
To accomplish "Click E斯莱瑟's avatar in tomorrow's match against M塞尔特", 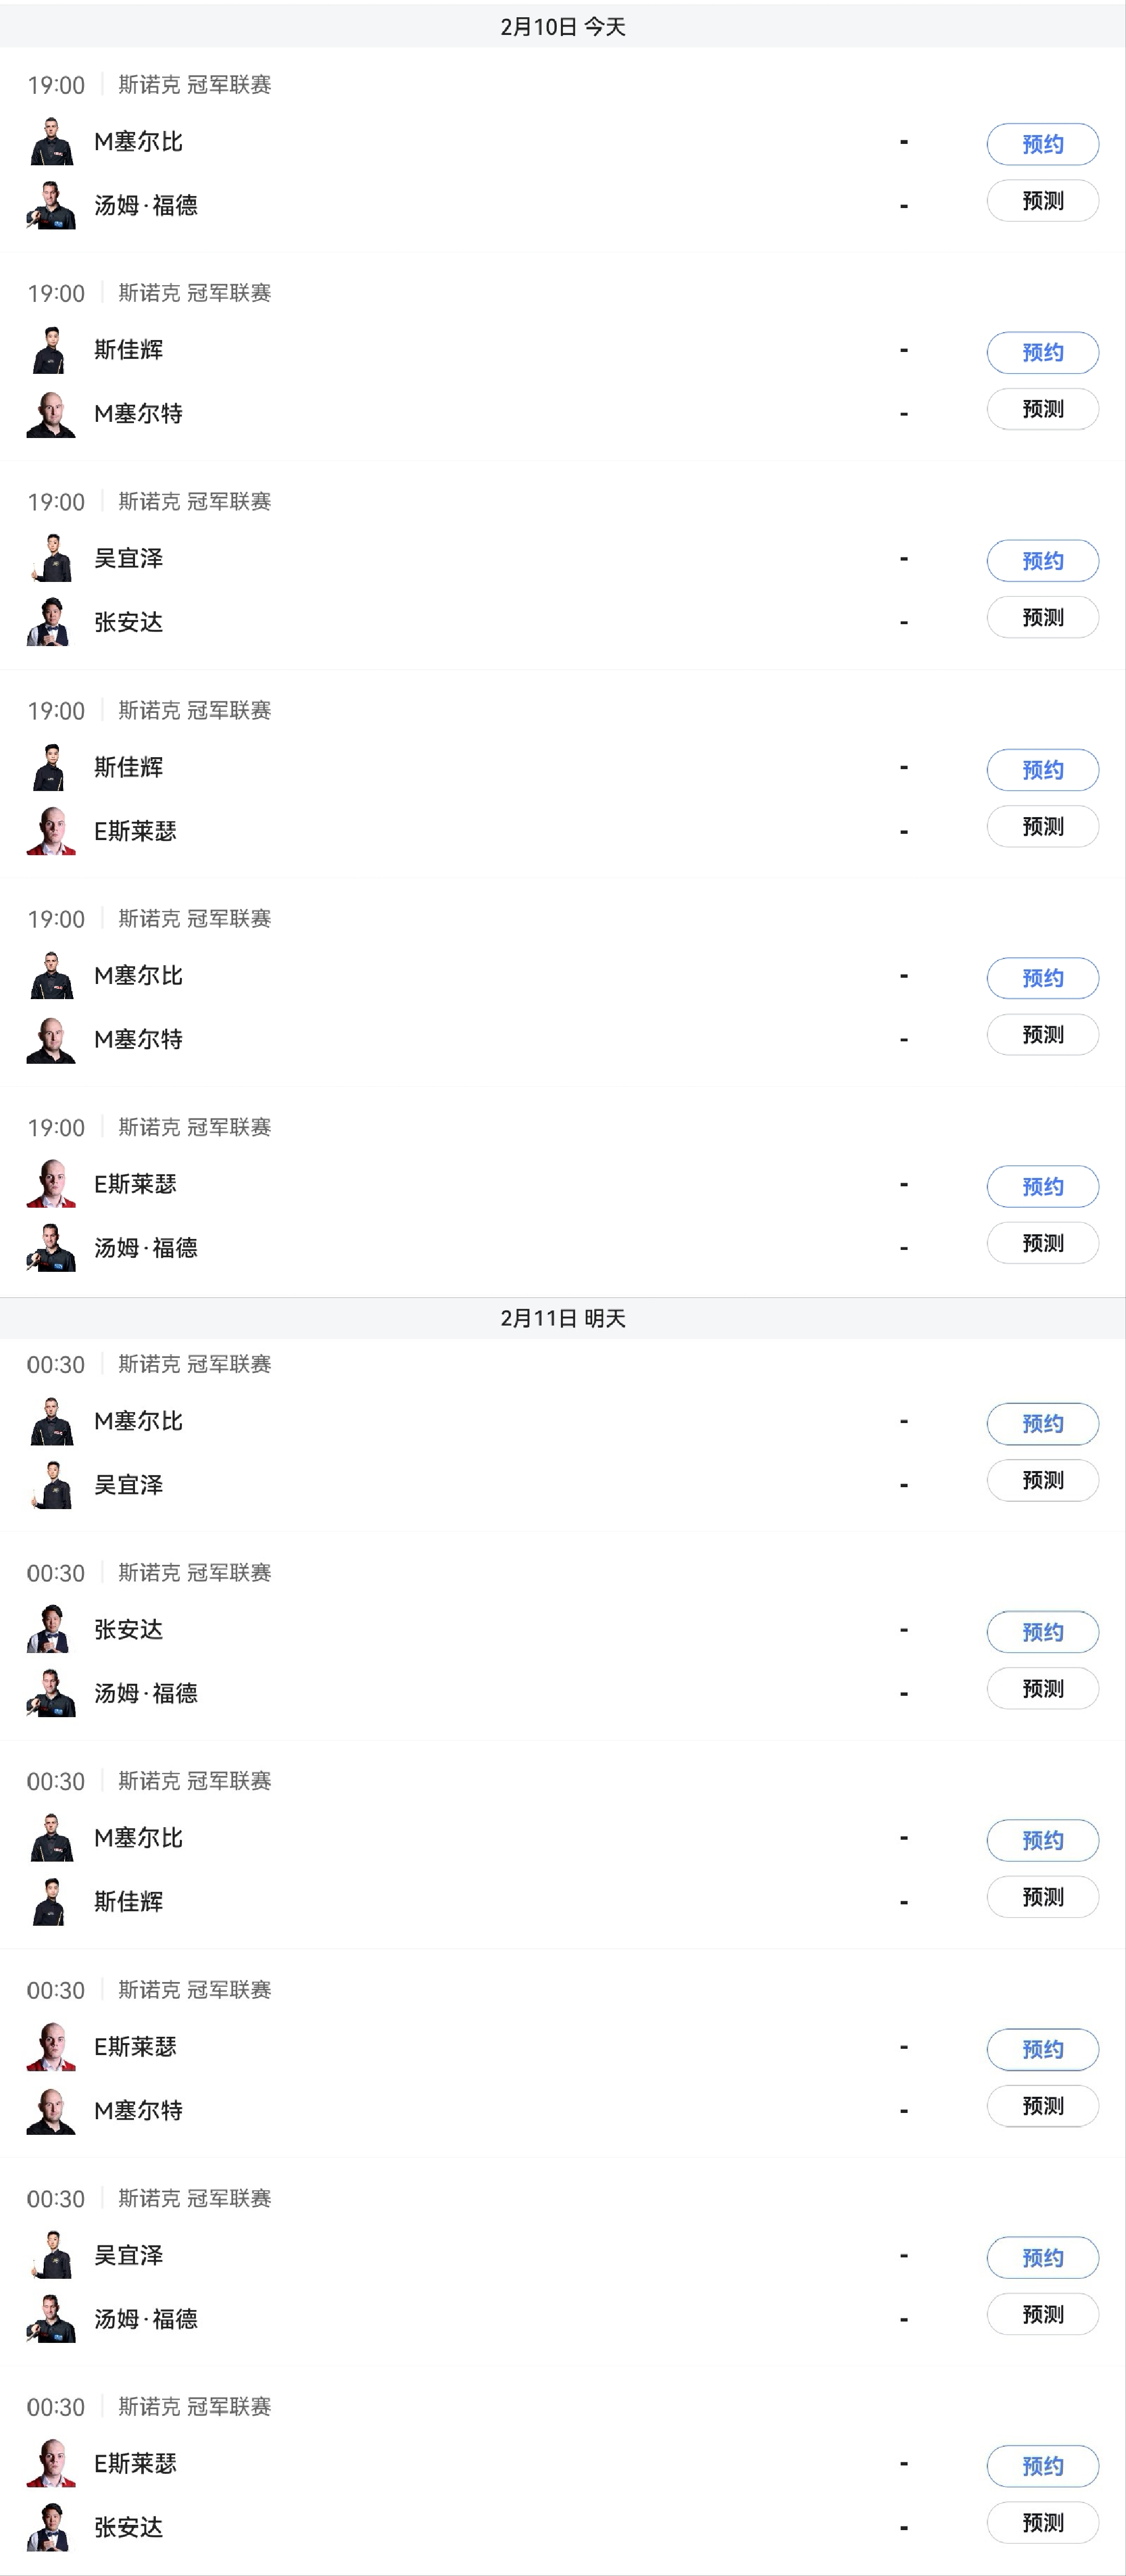I will [x=51, y=2047].
